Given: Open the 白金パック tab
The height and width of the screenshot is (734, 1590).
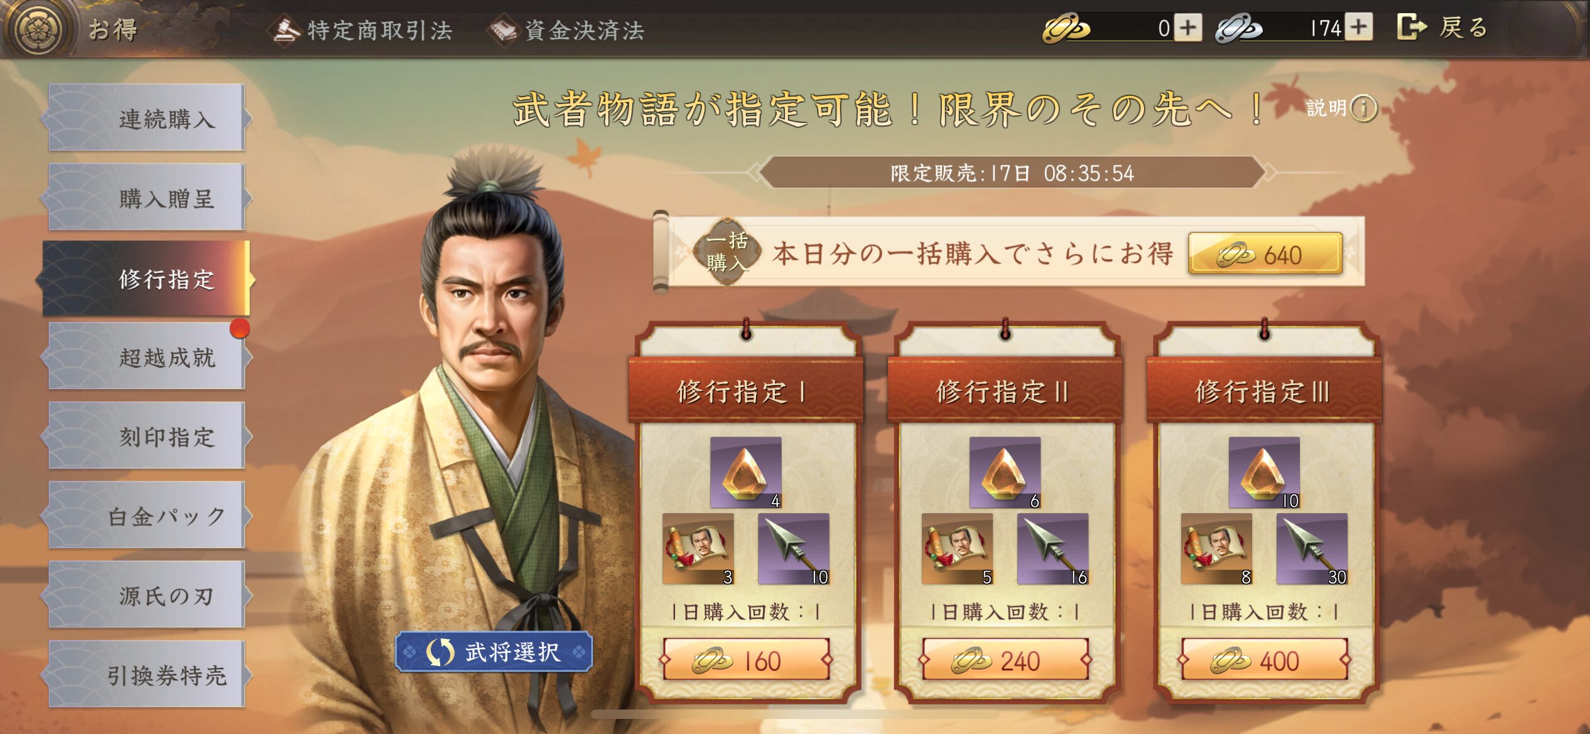Looking at the screenshot, I should coord(147,516).
